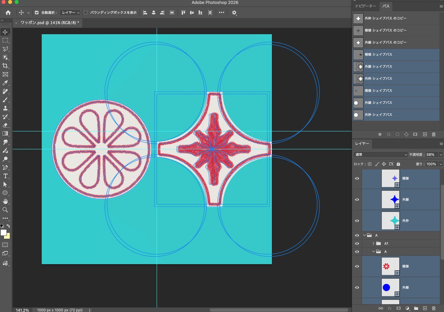Select the Clone Stamp tool
Image resolution: width=444 pixels, height=312 pixels.
point(5,108)
